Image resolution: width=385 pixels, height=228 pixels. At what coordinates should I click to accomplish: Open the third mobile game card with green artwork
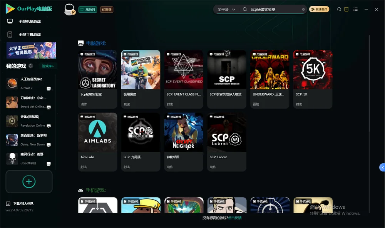184,205
